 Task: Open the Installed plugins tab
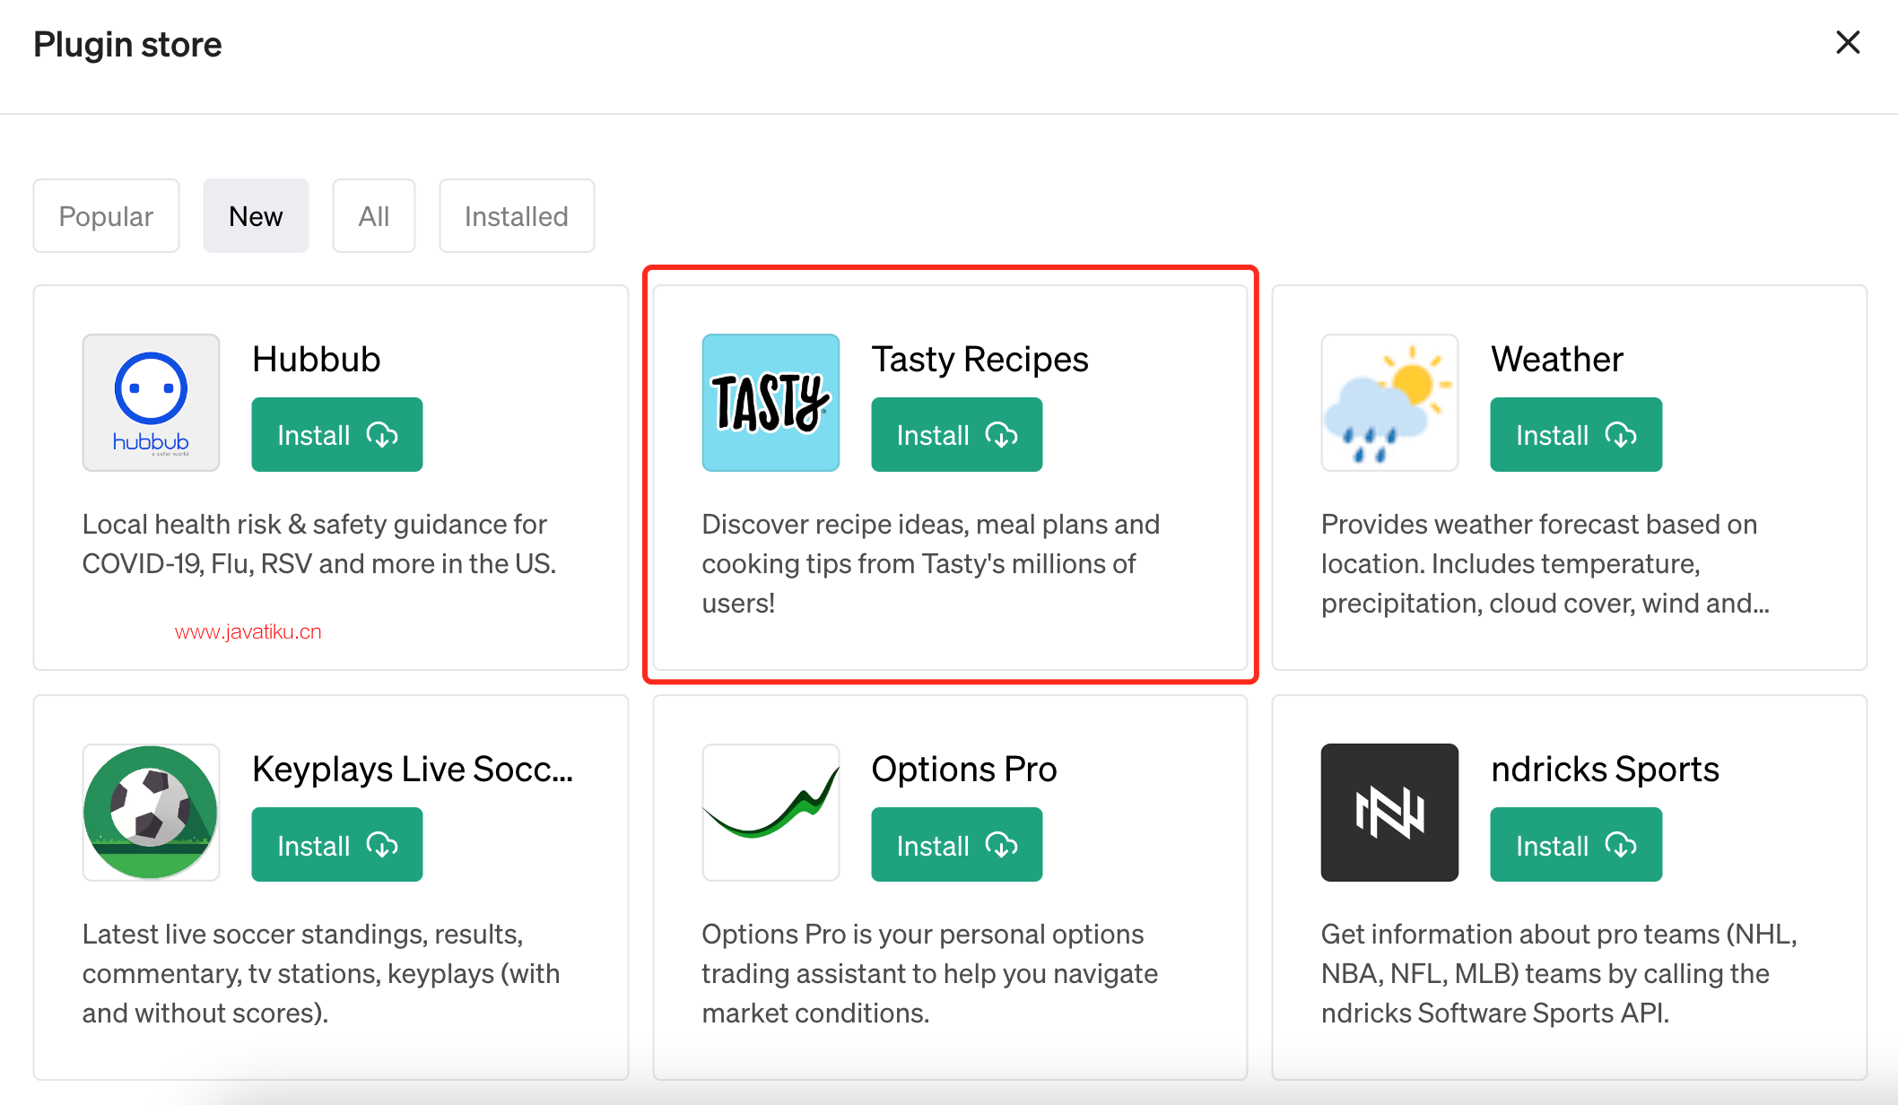(x=517, y=216)
